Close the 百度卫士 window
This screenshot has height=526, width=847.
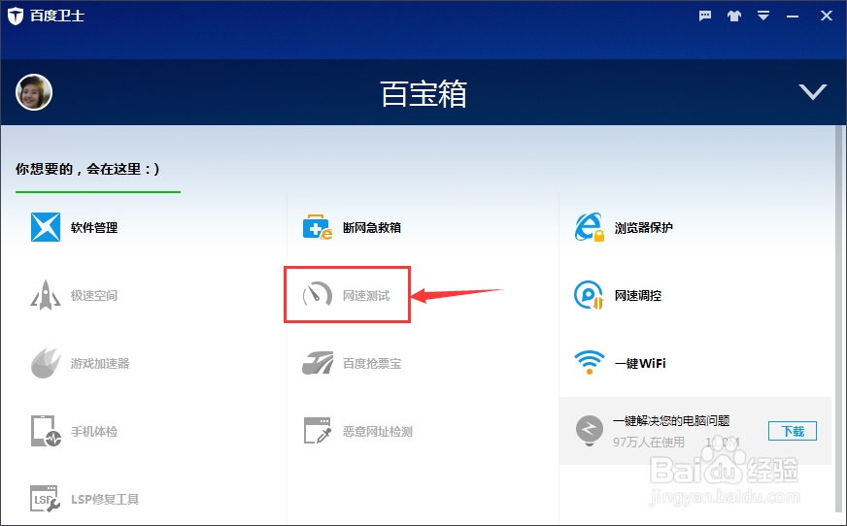tap(827, 16)
